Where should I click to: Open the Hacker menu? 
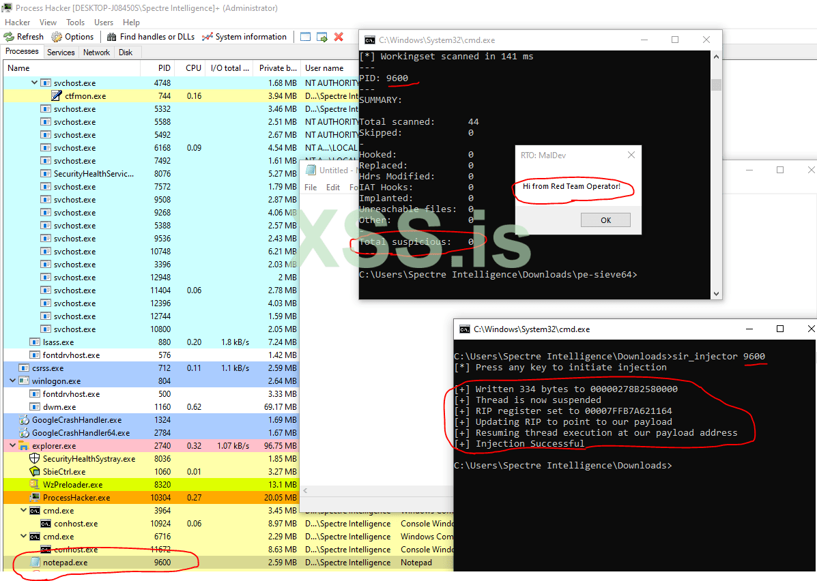coord(17,23)
